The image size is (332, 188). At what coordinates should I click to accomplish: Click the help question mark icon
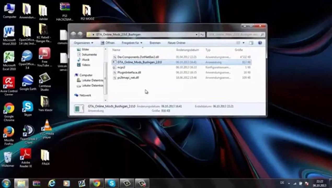click(260, 43)
